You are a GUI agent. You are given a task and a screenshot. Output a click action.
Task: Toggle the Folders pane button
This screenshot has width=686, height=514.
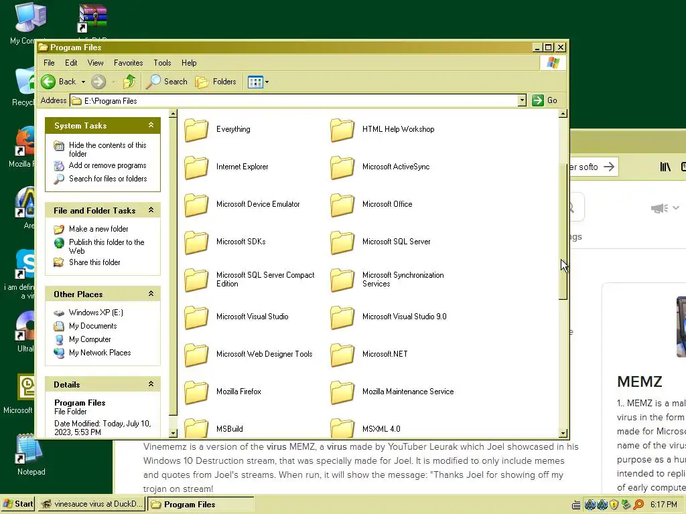(216, 81)
